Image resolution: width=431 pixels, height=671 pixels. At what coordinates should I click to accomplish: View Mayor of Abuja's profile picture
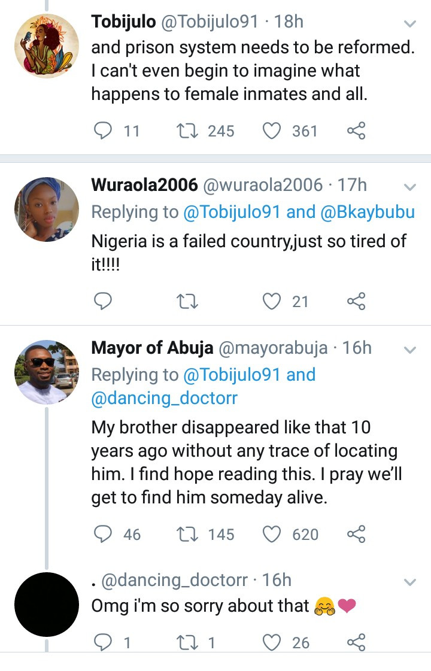click(x=46, y=372)
